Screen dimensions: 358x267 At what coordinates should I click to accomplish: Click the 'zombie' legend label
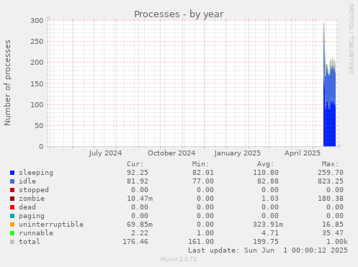32,199
